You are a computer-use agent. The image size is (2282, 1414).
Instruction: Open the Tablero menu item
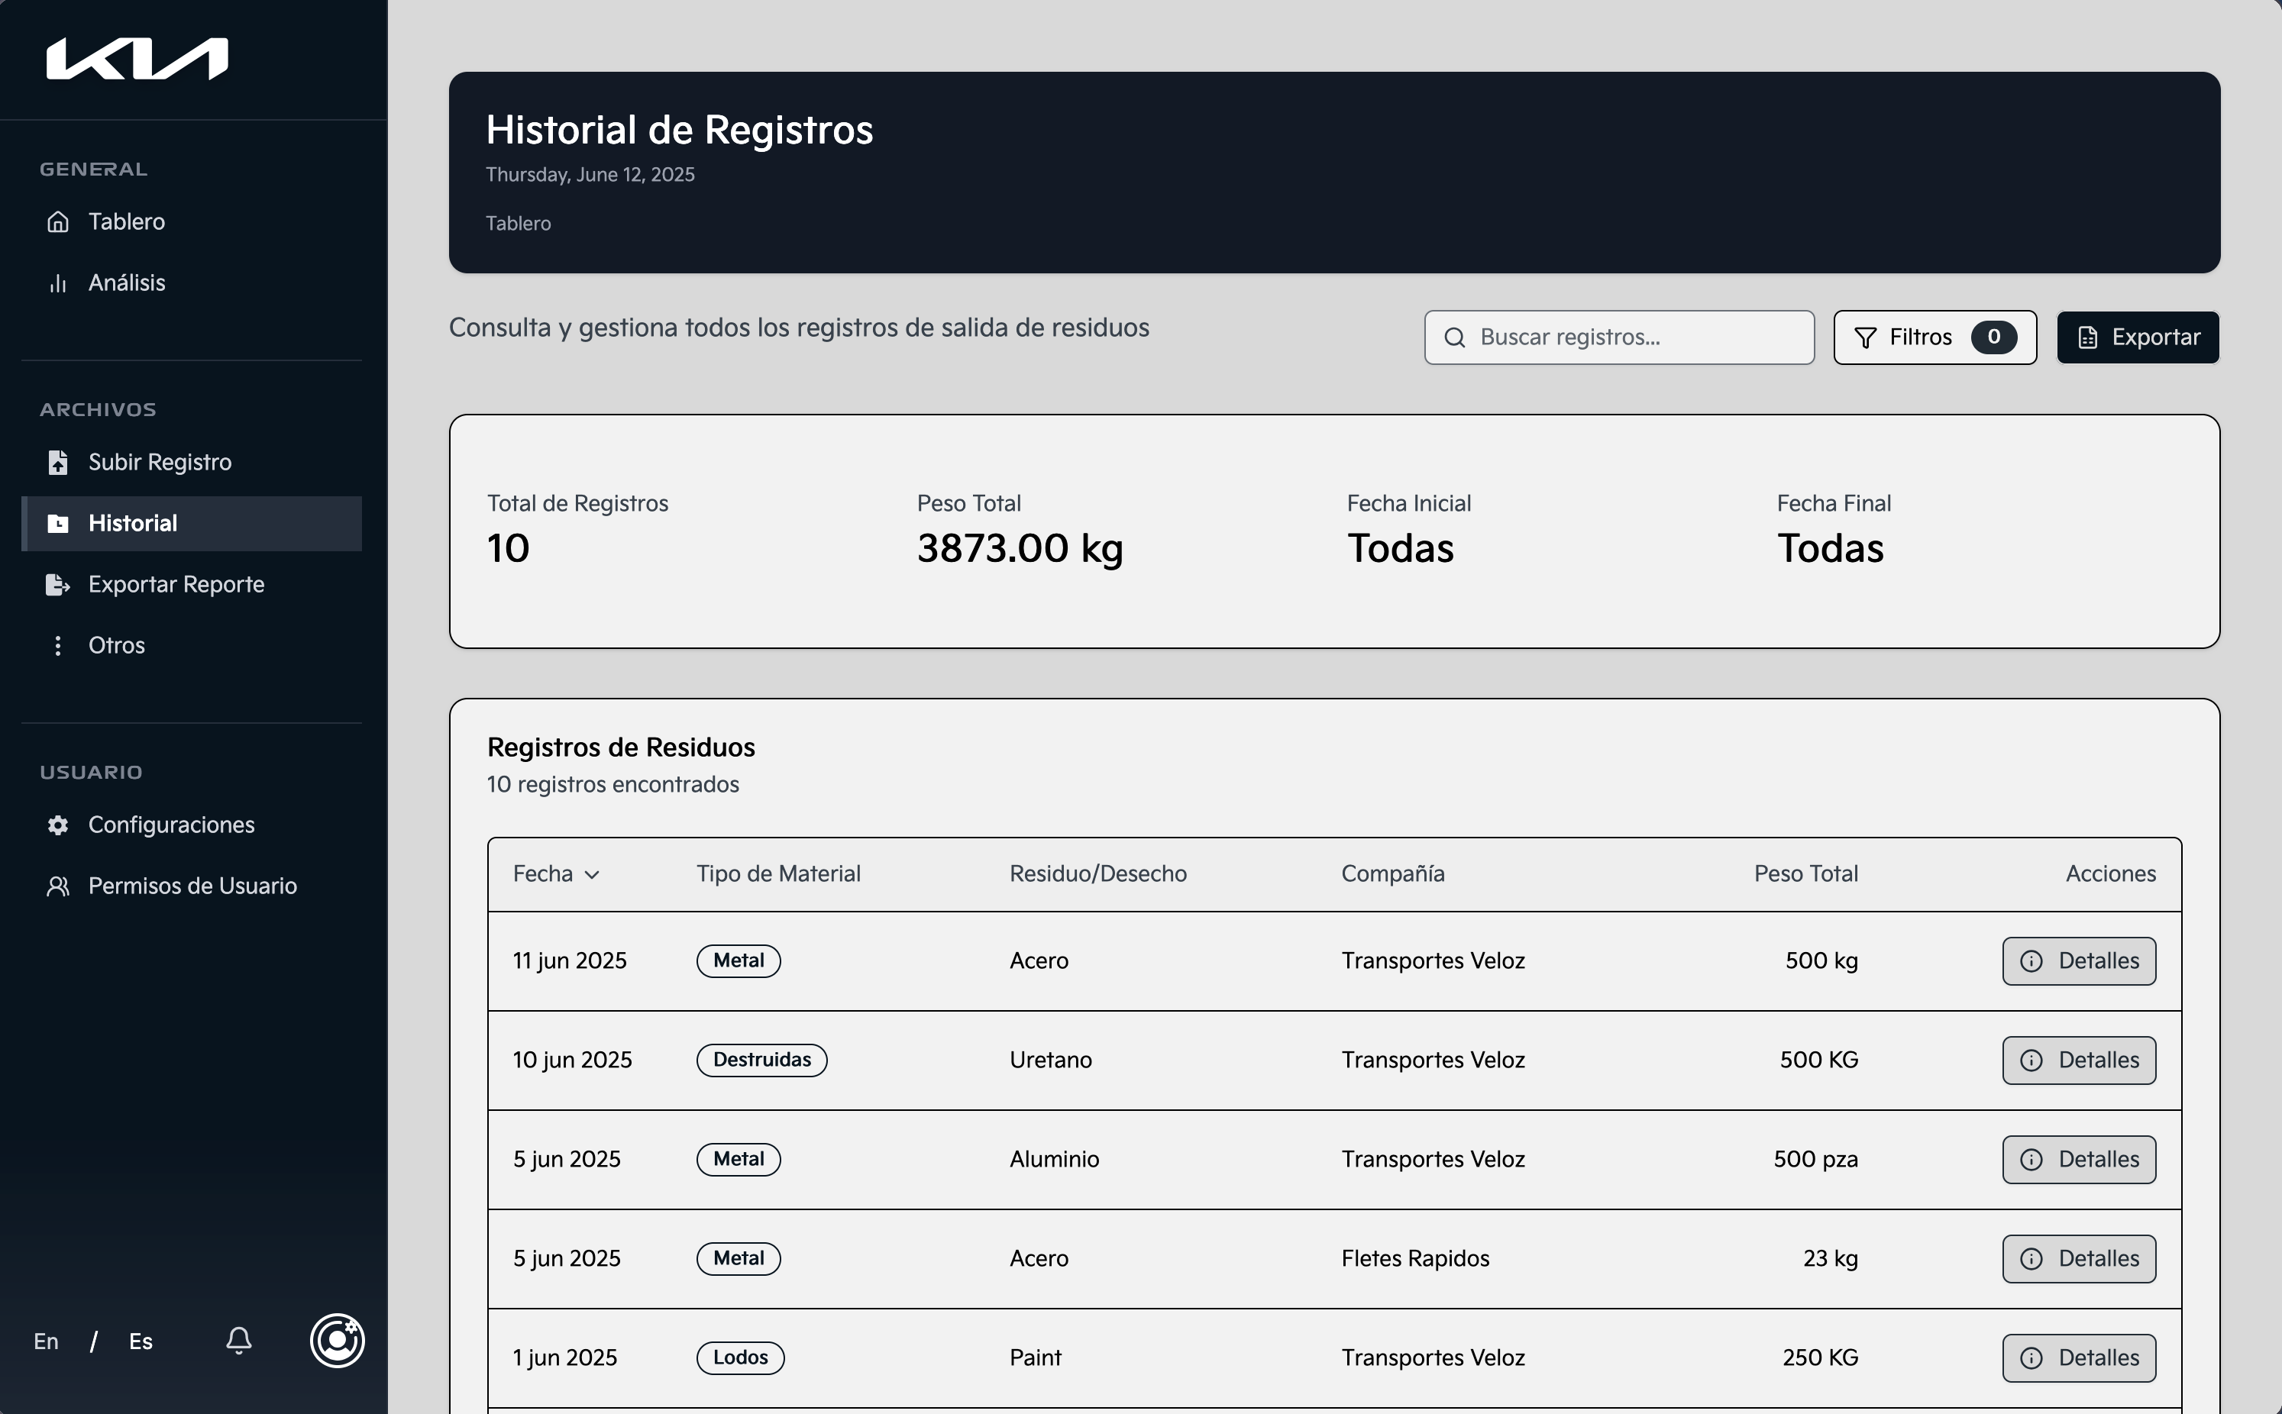[192, 221]
